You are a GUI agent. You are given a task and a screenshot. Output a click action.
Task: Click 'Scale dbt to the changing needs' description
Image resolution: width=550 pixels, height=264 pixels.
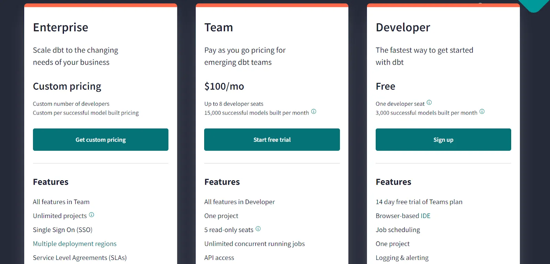76,56
